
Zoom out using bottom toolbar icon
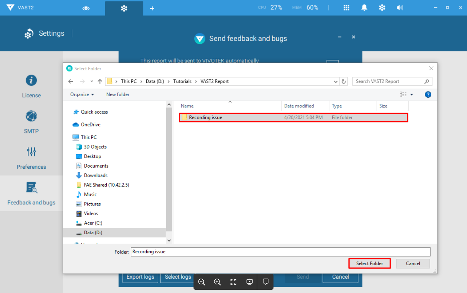202,282
